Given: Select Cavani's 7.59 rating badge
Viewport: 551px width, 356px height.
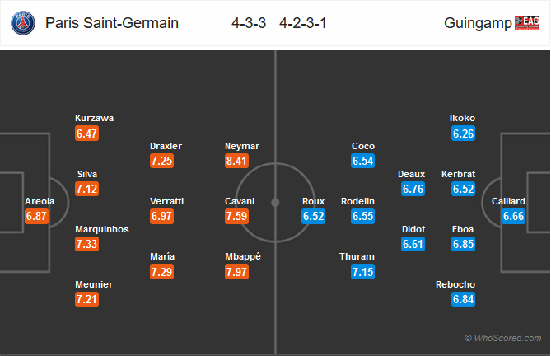Looking at the screenshot, I should pyautogui.click(x=236, y=217).
